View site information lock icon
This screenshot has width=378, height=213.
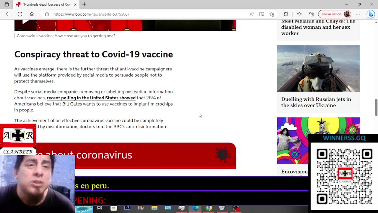[x=47, y=14]
